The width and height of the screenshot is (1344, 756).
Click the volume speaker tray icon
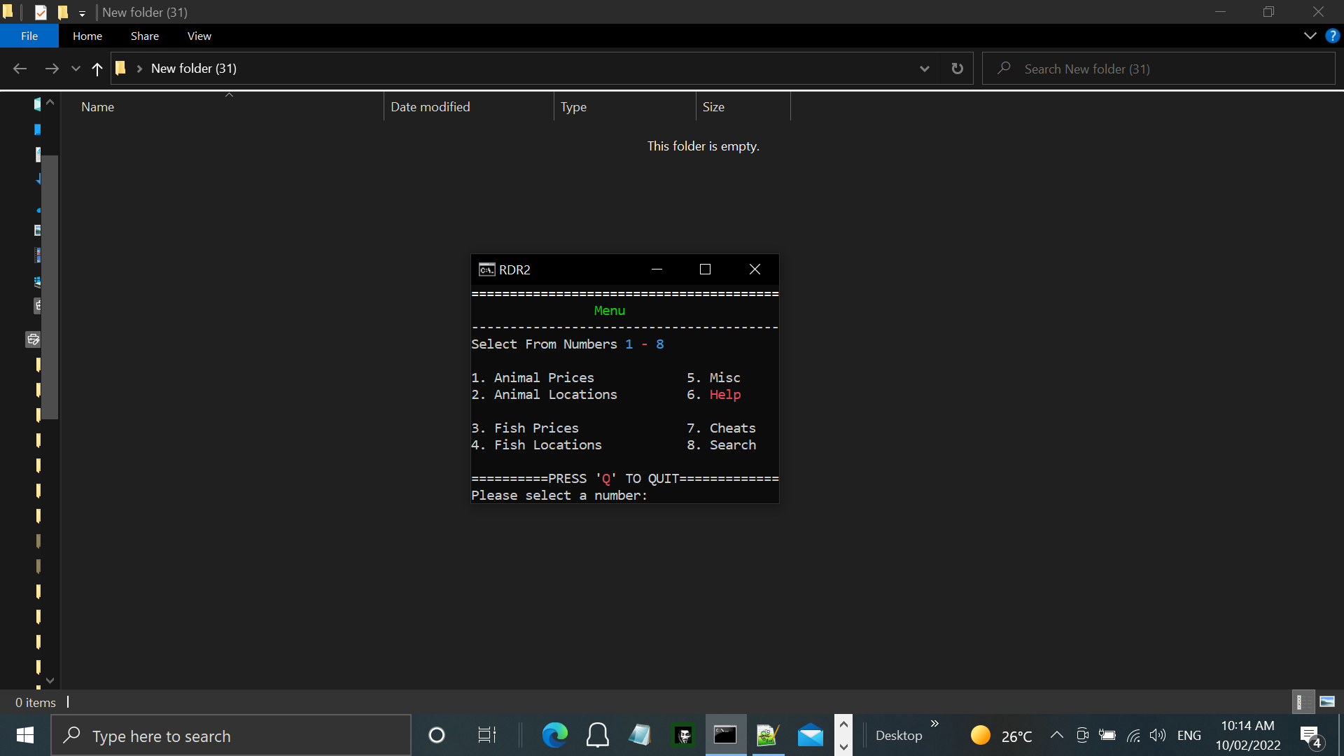(x=1157, y=735)
